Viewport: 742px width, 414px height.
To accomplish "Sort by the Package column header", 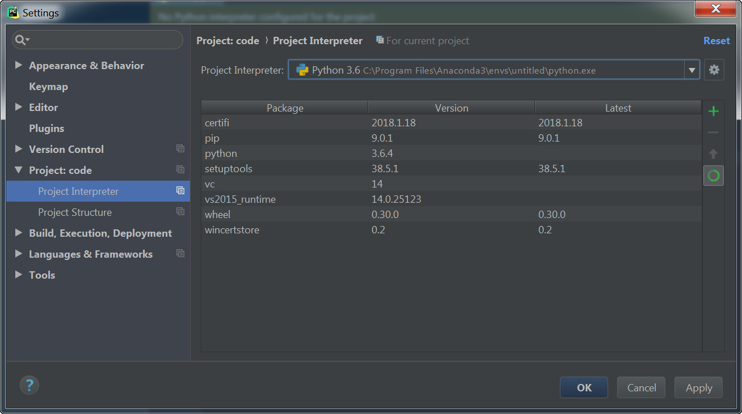I will click(x=285, y=108).
